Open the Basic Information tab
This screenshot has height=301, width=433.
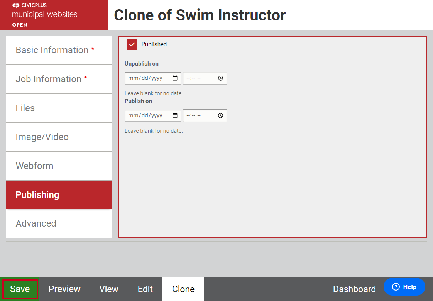(59, 50)
